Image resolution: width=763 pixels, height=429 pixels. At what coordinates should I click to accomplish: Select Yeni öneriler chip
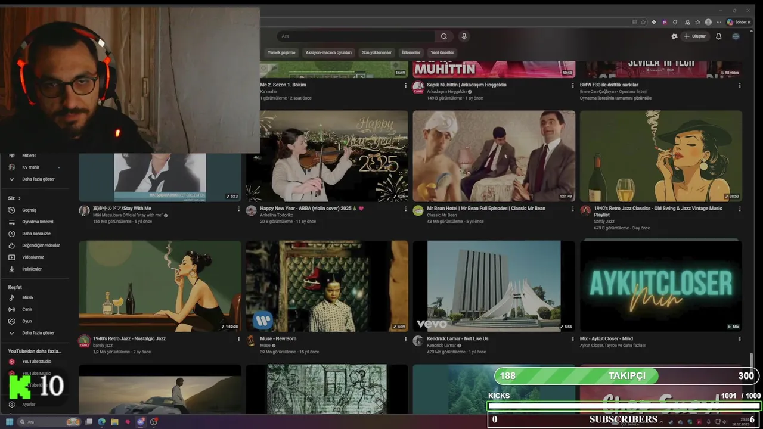coord(442,52)
